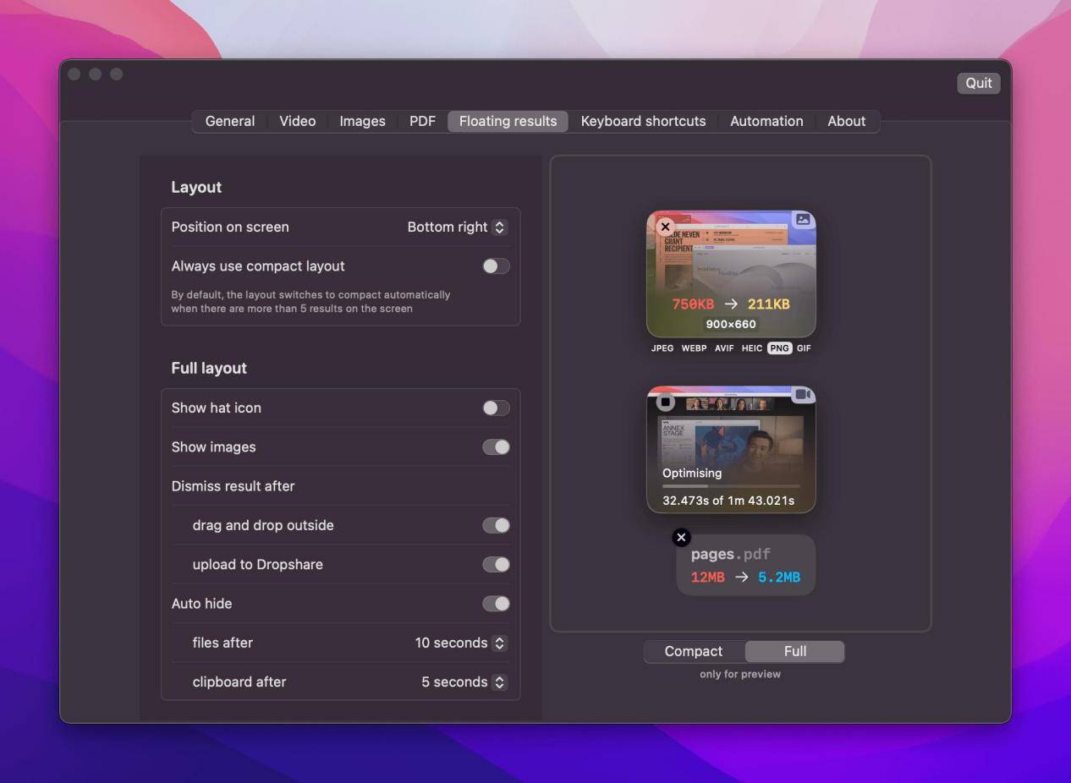Image resolution: width=1071 pixels, height=783 pixels.
Task: Click the video camera icon on the video result
Action: click(x=803, y=395)
